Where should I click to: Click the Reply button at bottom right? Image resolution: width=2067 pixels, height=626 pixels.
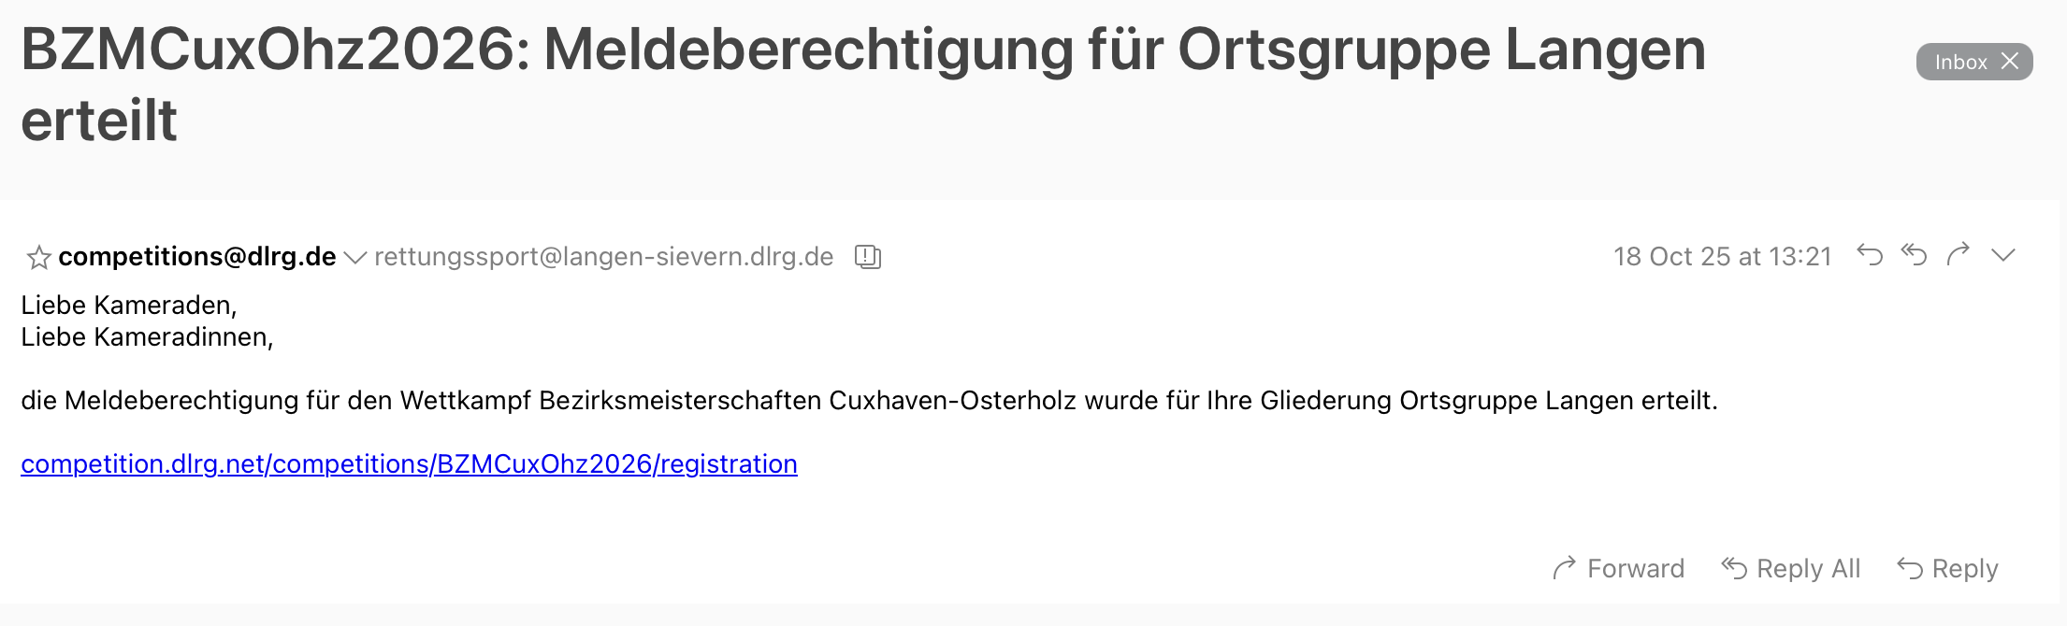pyautogui.click(x=1947, y=568)
